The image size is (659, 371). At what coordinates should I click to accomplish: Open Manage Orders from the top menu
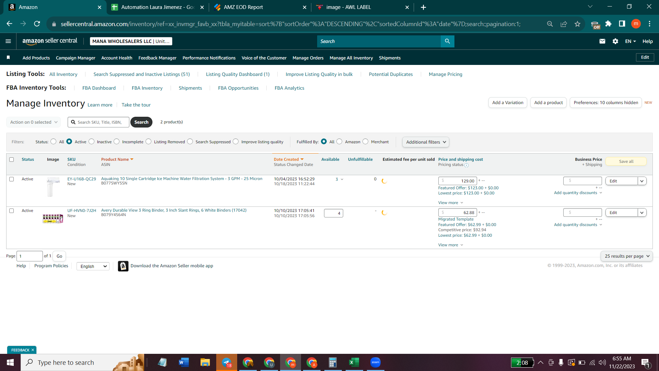308,58
